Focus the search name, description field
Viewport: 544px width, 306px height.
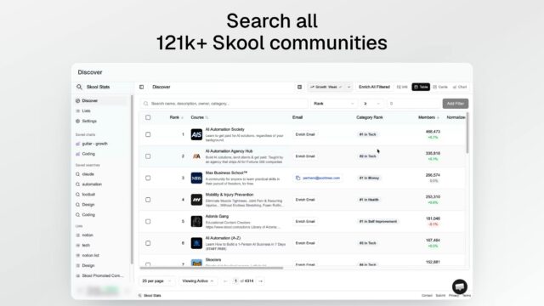[x=224, y=104]
